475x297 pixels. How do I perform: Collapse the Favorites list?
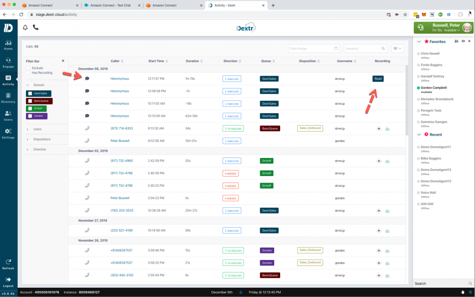pos(419,42)
